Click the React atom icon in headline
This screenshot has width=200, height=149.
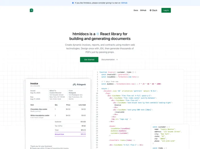pos(98,34)
